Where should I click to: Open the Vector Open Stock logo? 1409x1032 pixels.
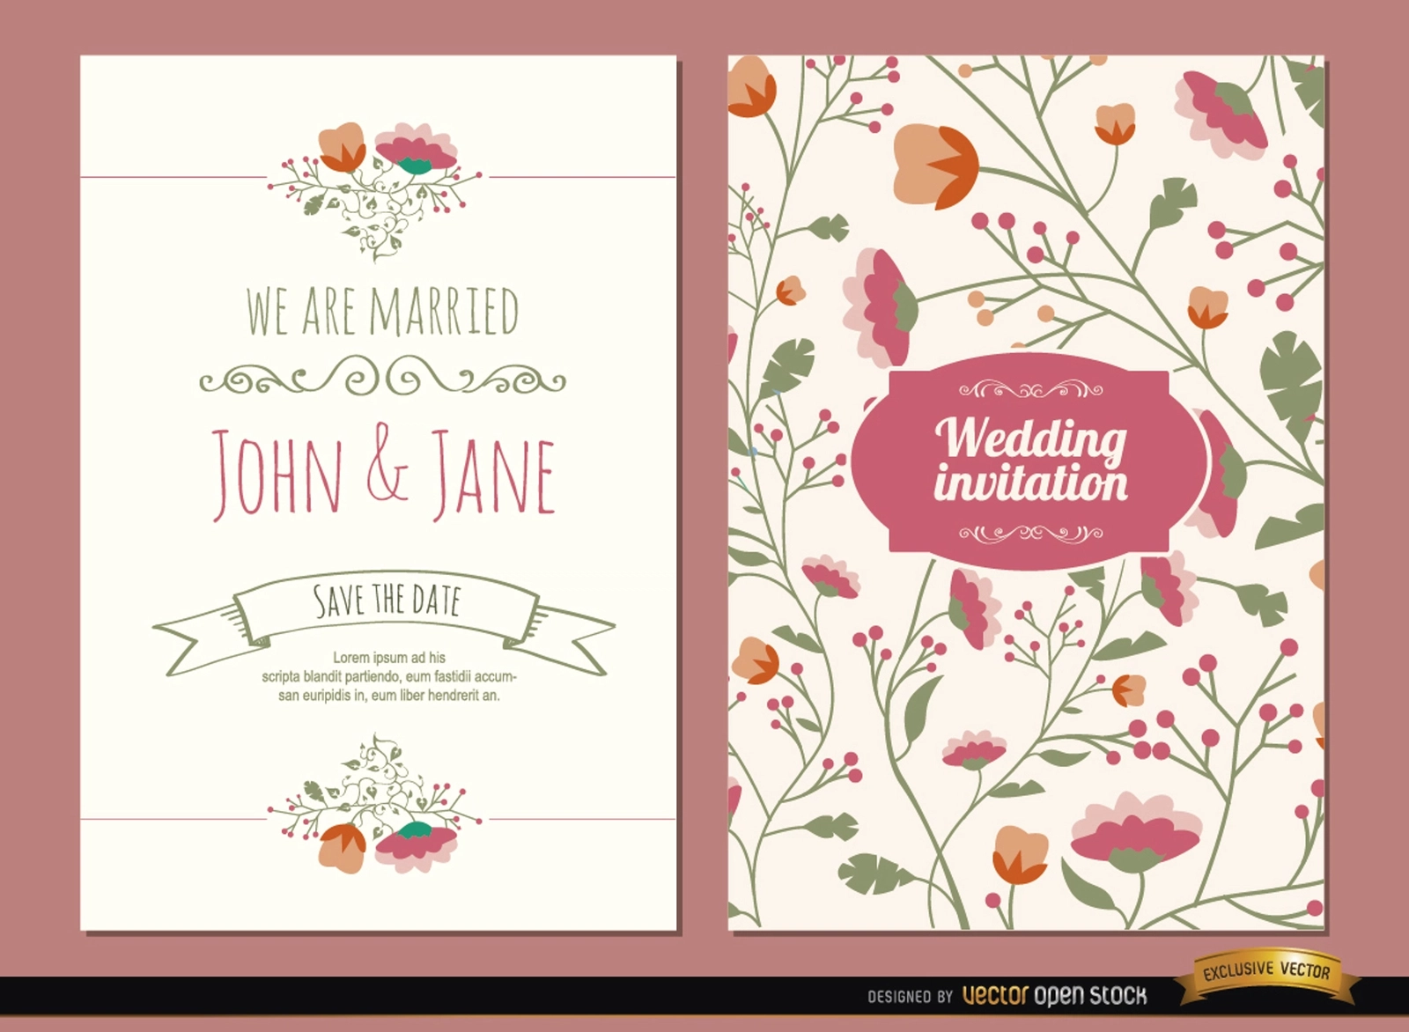tap(1054, 996)
